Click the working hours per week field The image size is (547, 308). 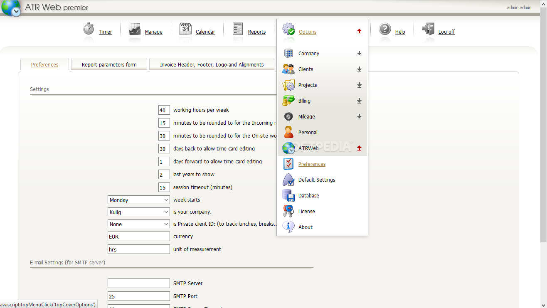point(164,110)
